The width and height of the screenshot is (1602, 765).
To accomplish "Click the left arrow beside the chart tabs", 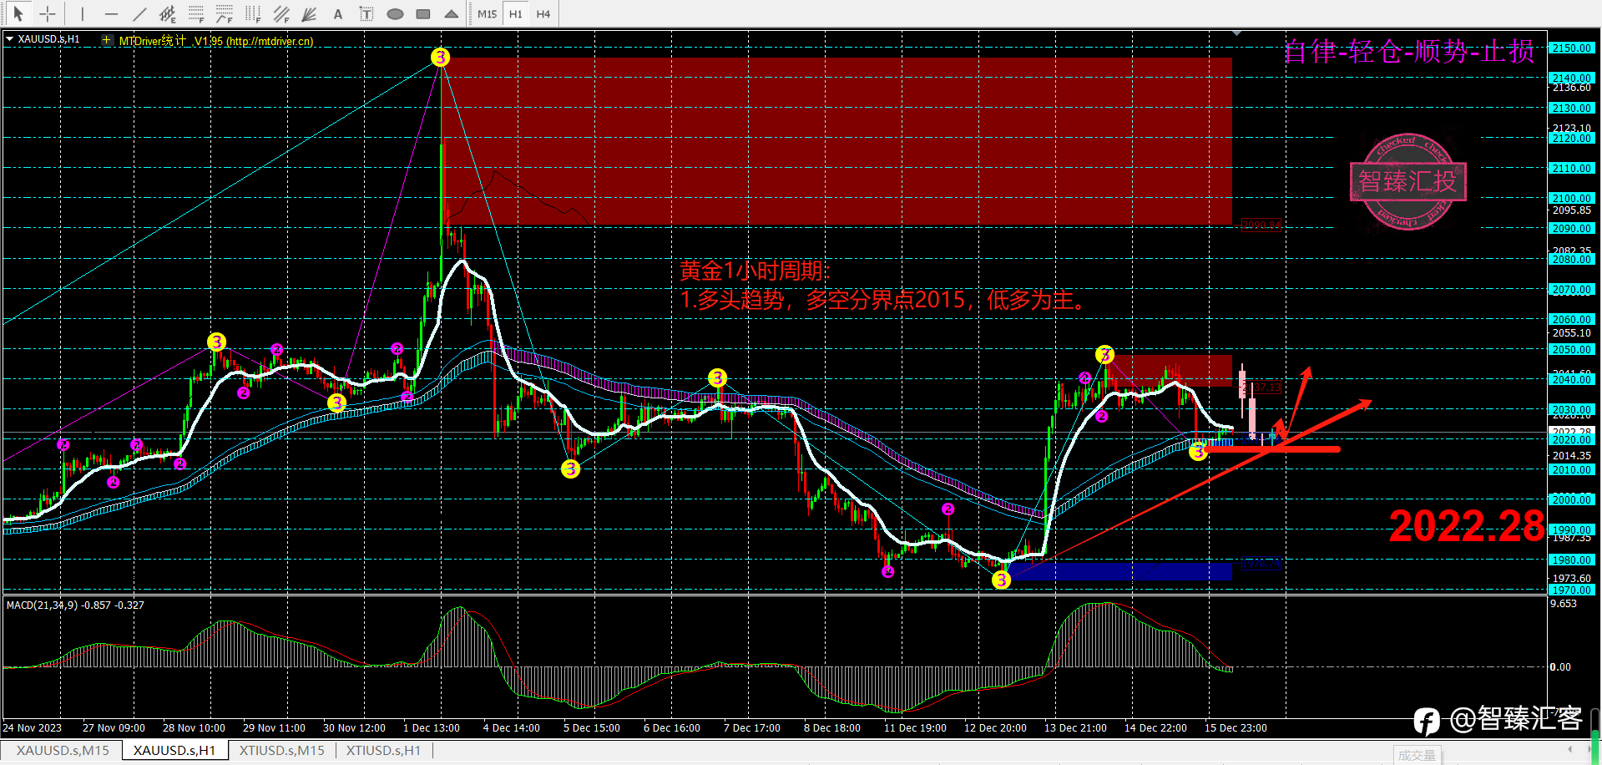I will pos(1570,749).
